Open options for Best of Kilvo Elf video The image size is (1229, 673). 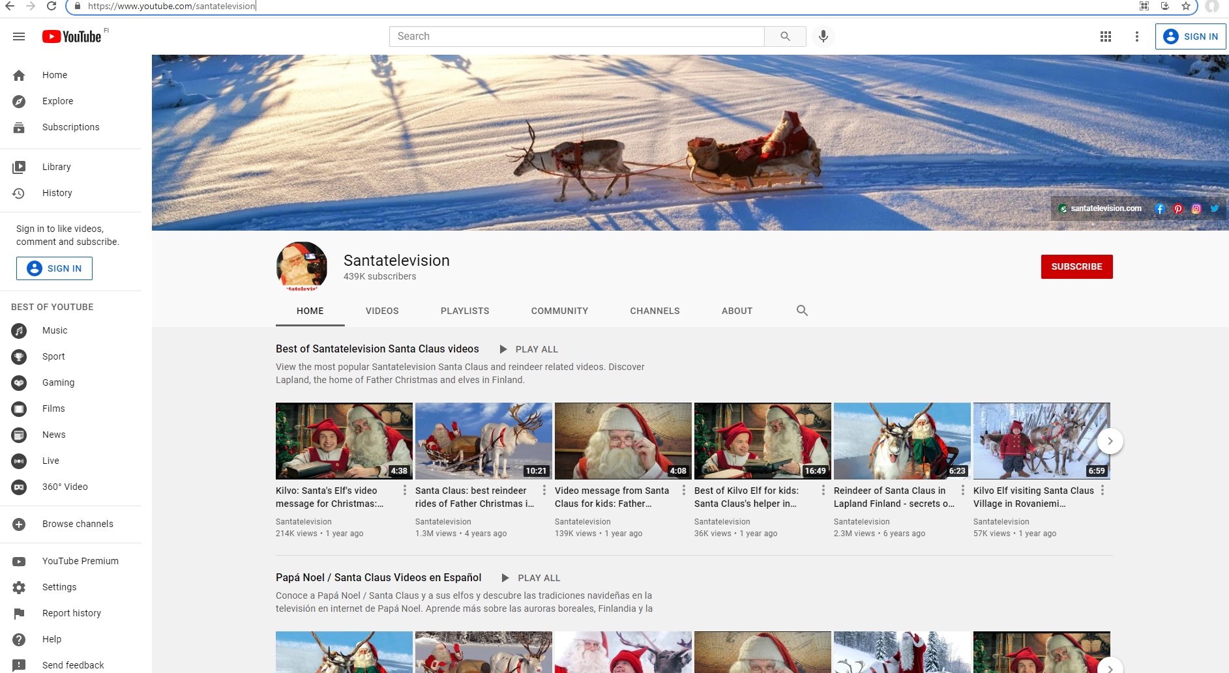click(823, 490)
